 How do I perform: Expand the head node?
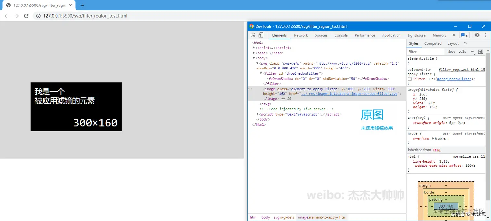[254, 53]
